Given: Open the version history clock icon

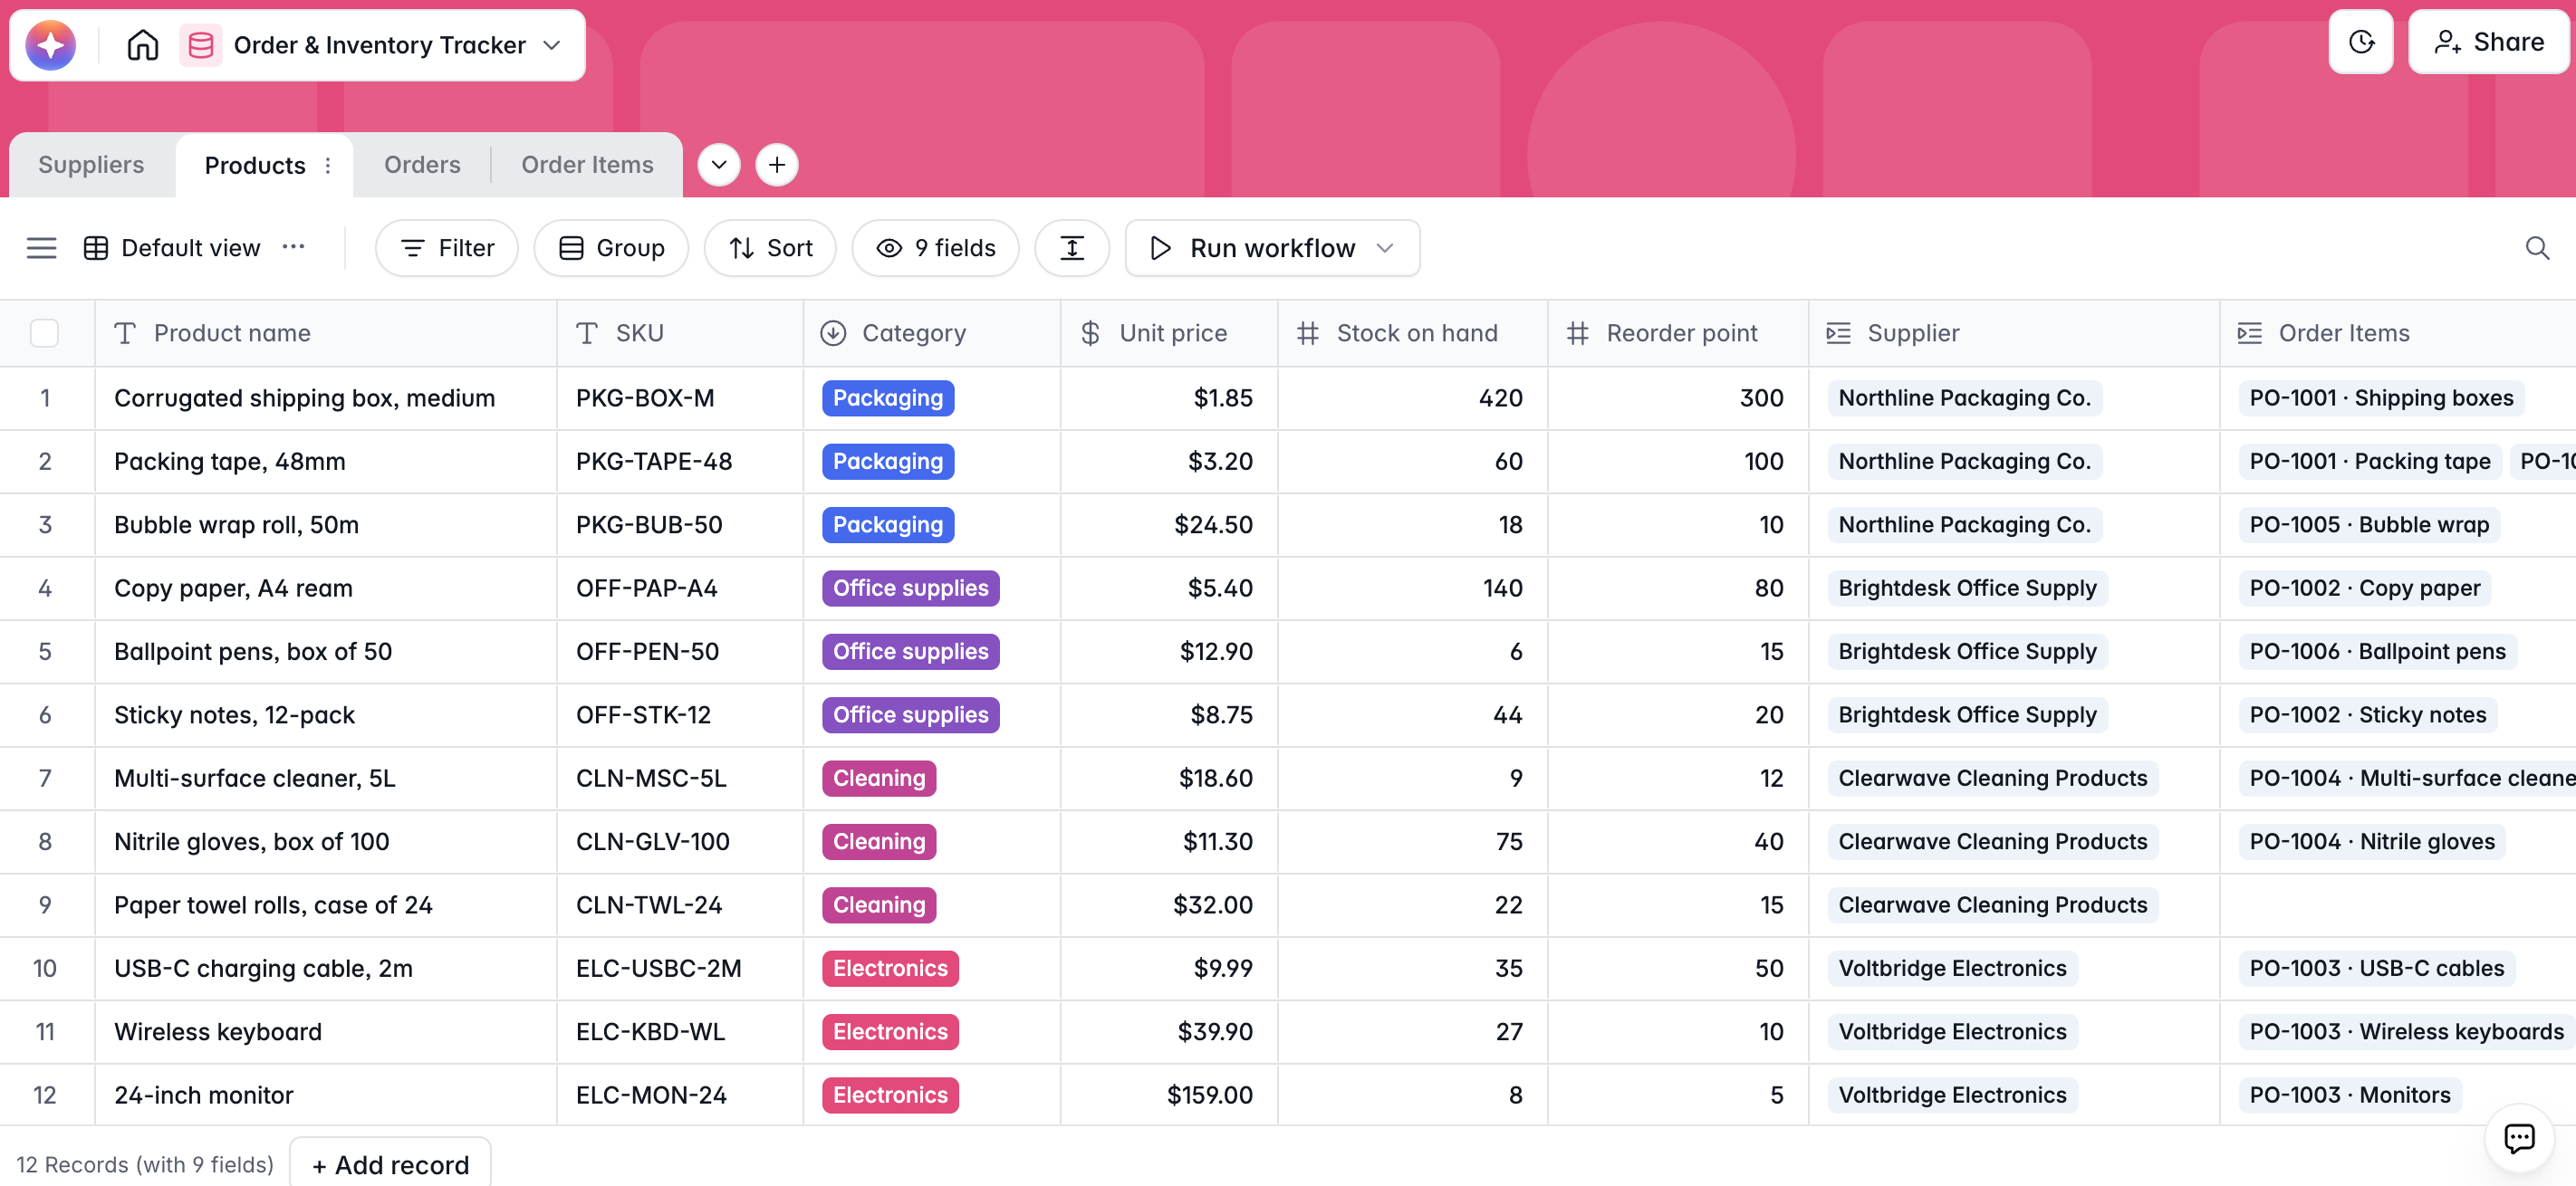Looking at the screenshot, I should coord(2360,42).
